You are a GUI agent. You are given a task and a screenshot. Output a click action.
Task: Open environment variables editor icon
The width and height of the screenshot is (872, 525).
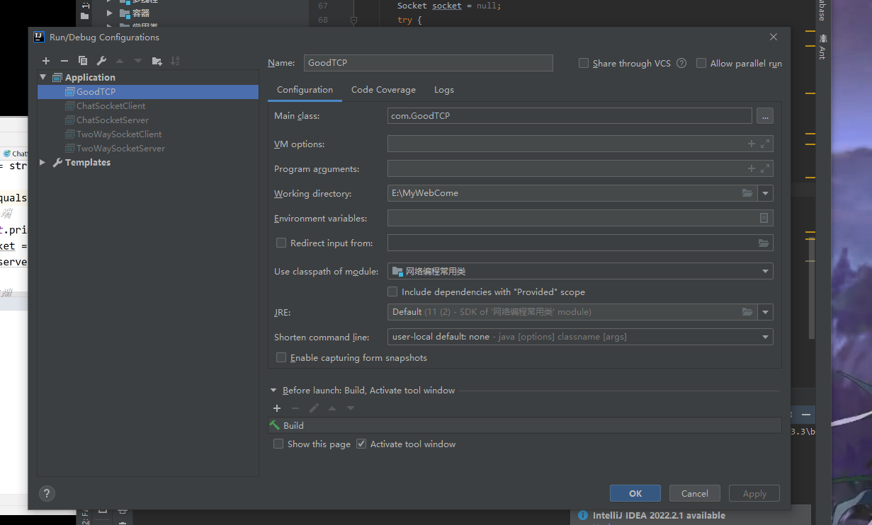[764, 218]
